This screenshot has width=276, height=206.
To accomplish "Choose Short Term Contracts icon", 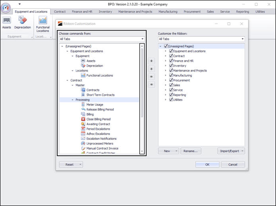I will [x=83, y=95].
